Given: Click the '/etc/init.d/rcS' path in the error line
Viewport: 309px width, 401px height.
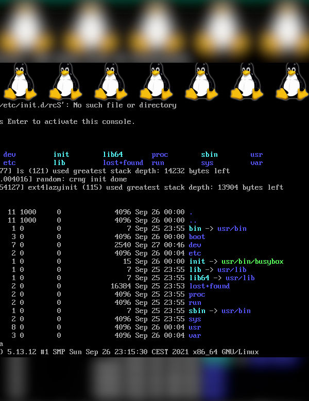Looking at the screenshot, I should coord(31,105).
